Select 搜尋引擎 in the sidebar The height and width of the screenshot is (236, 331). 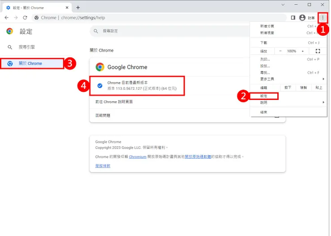click(x=27, y=47)
